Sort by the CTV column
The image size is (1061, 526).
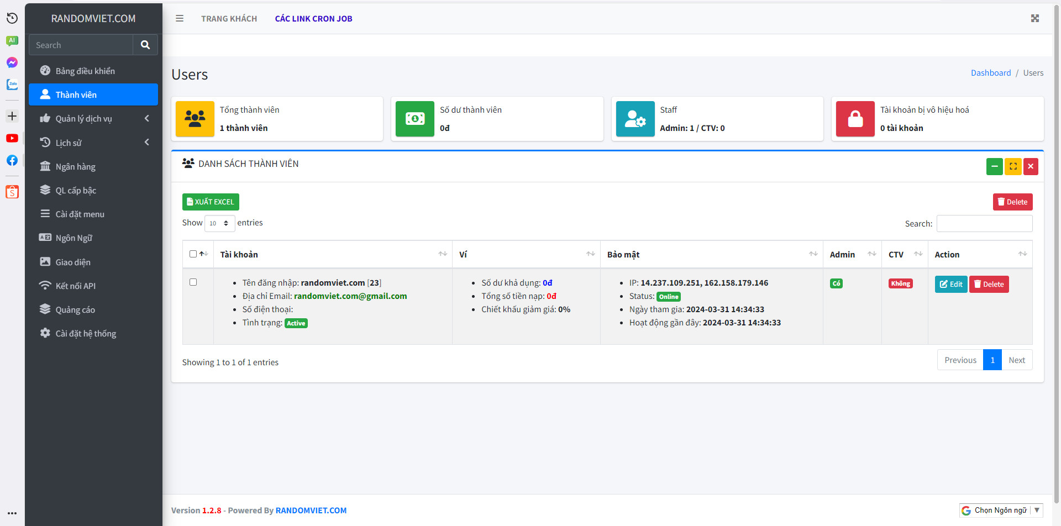tap(905, 254)
